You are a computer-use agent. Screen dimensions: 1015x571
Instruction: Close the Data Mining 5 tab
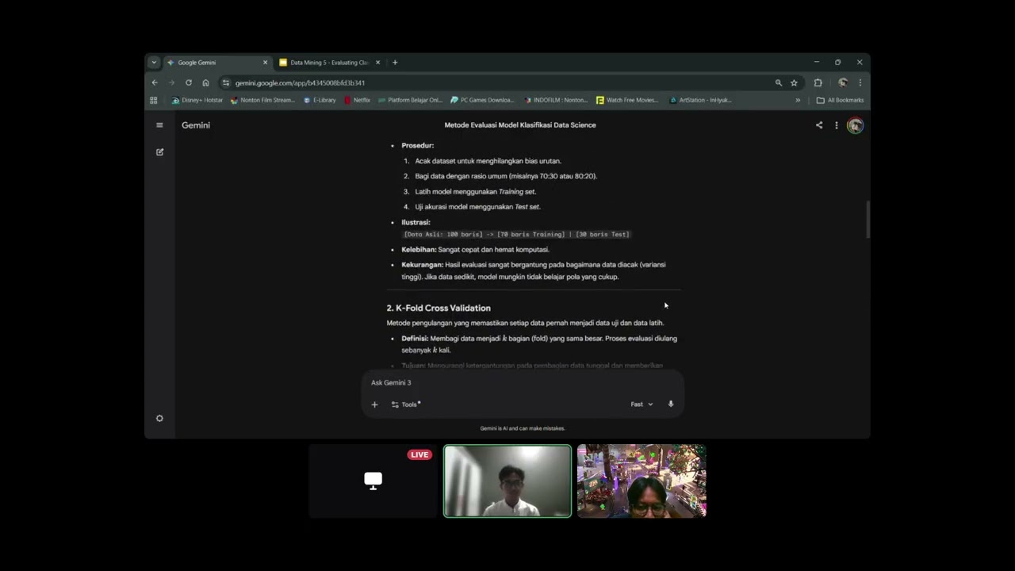[377, 63]
